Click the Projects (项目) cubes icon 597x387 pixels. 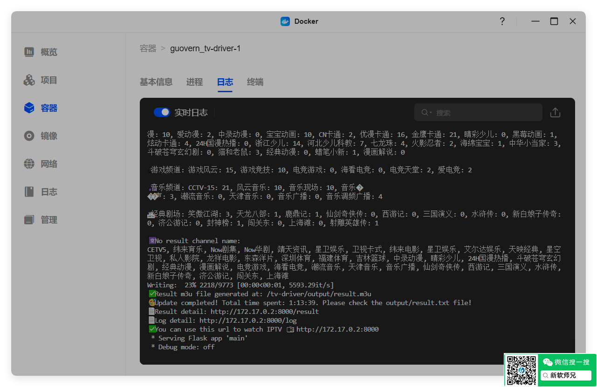coord(29,80)
